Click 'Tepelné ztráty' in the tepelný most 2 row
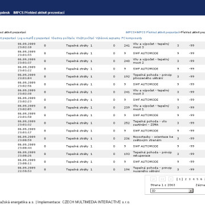This screenshot has height=205, width=205. pos(77,61)
